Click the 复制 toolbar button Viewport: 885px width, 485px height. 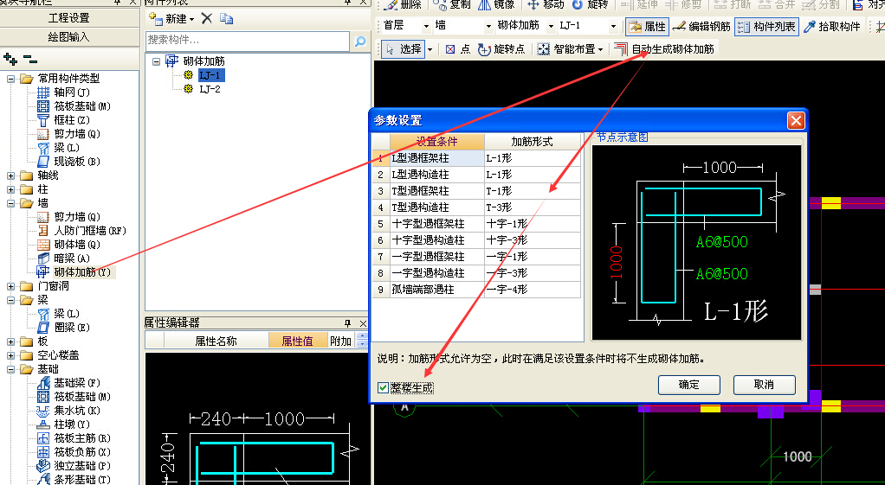point(452,4)
